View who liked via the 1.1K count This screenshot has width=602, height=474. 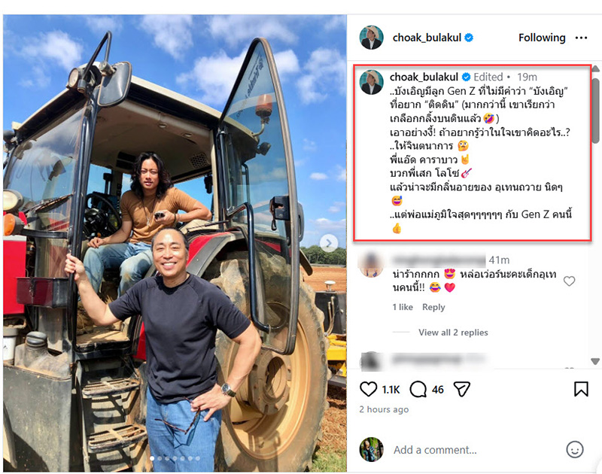tap(391, 389)
